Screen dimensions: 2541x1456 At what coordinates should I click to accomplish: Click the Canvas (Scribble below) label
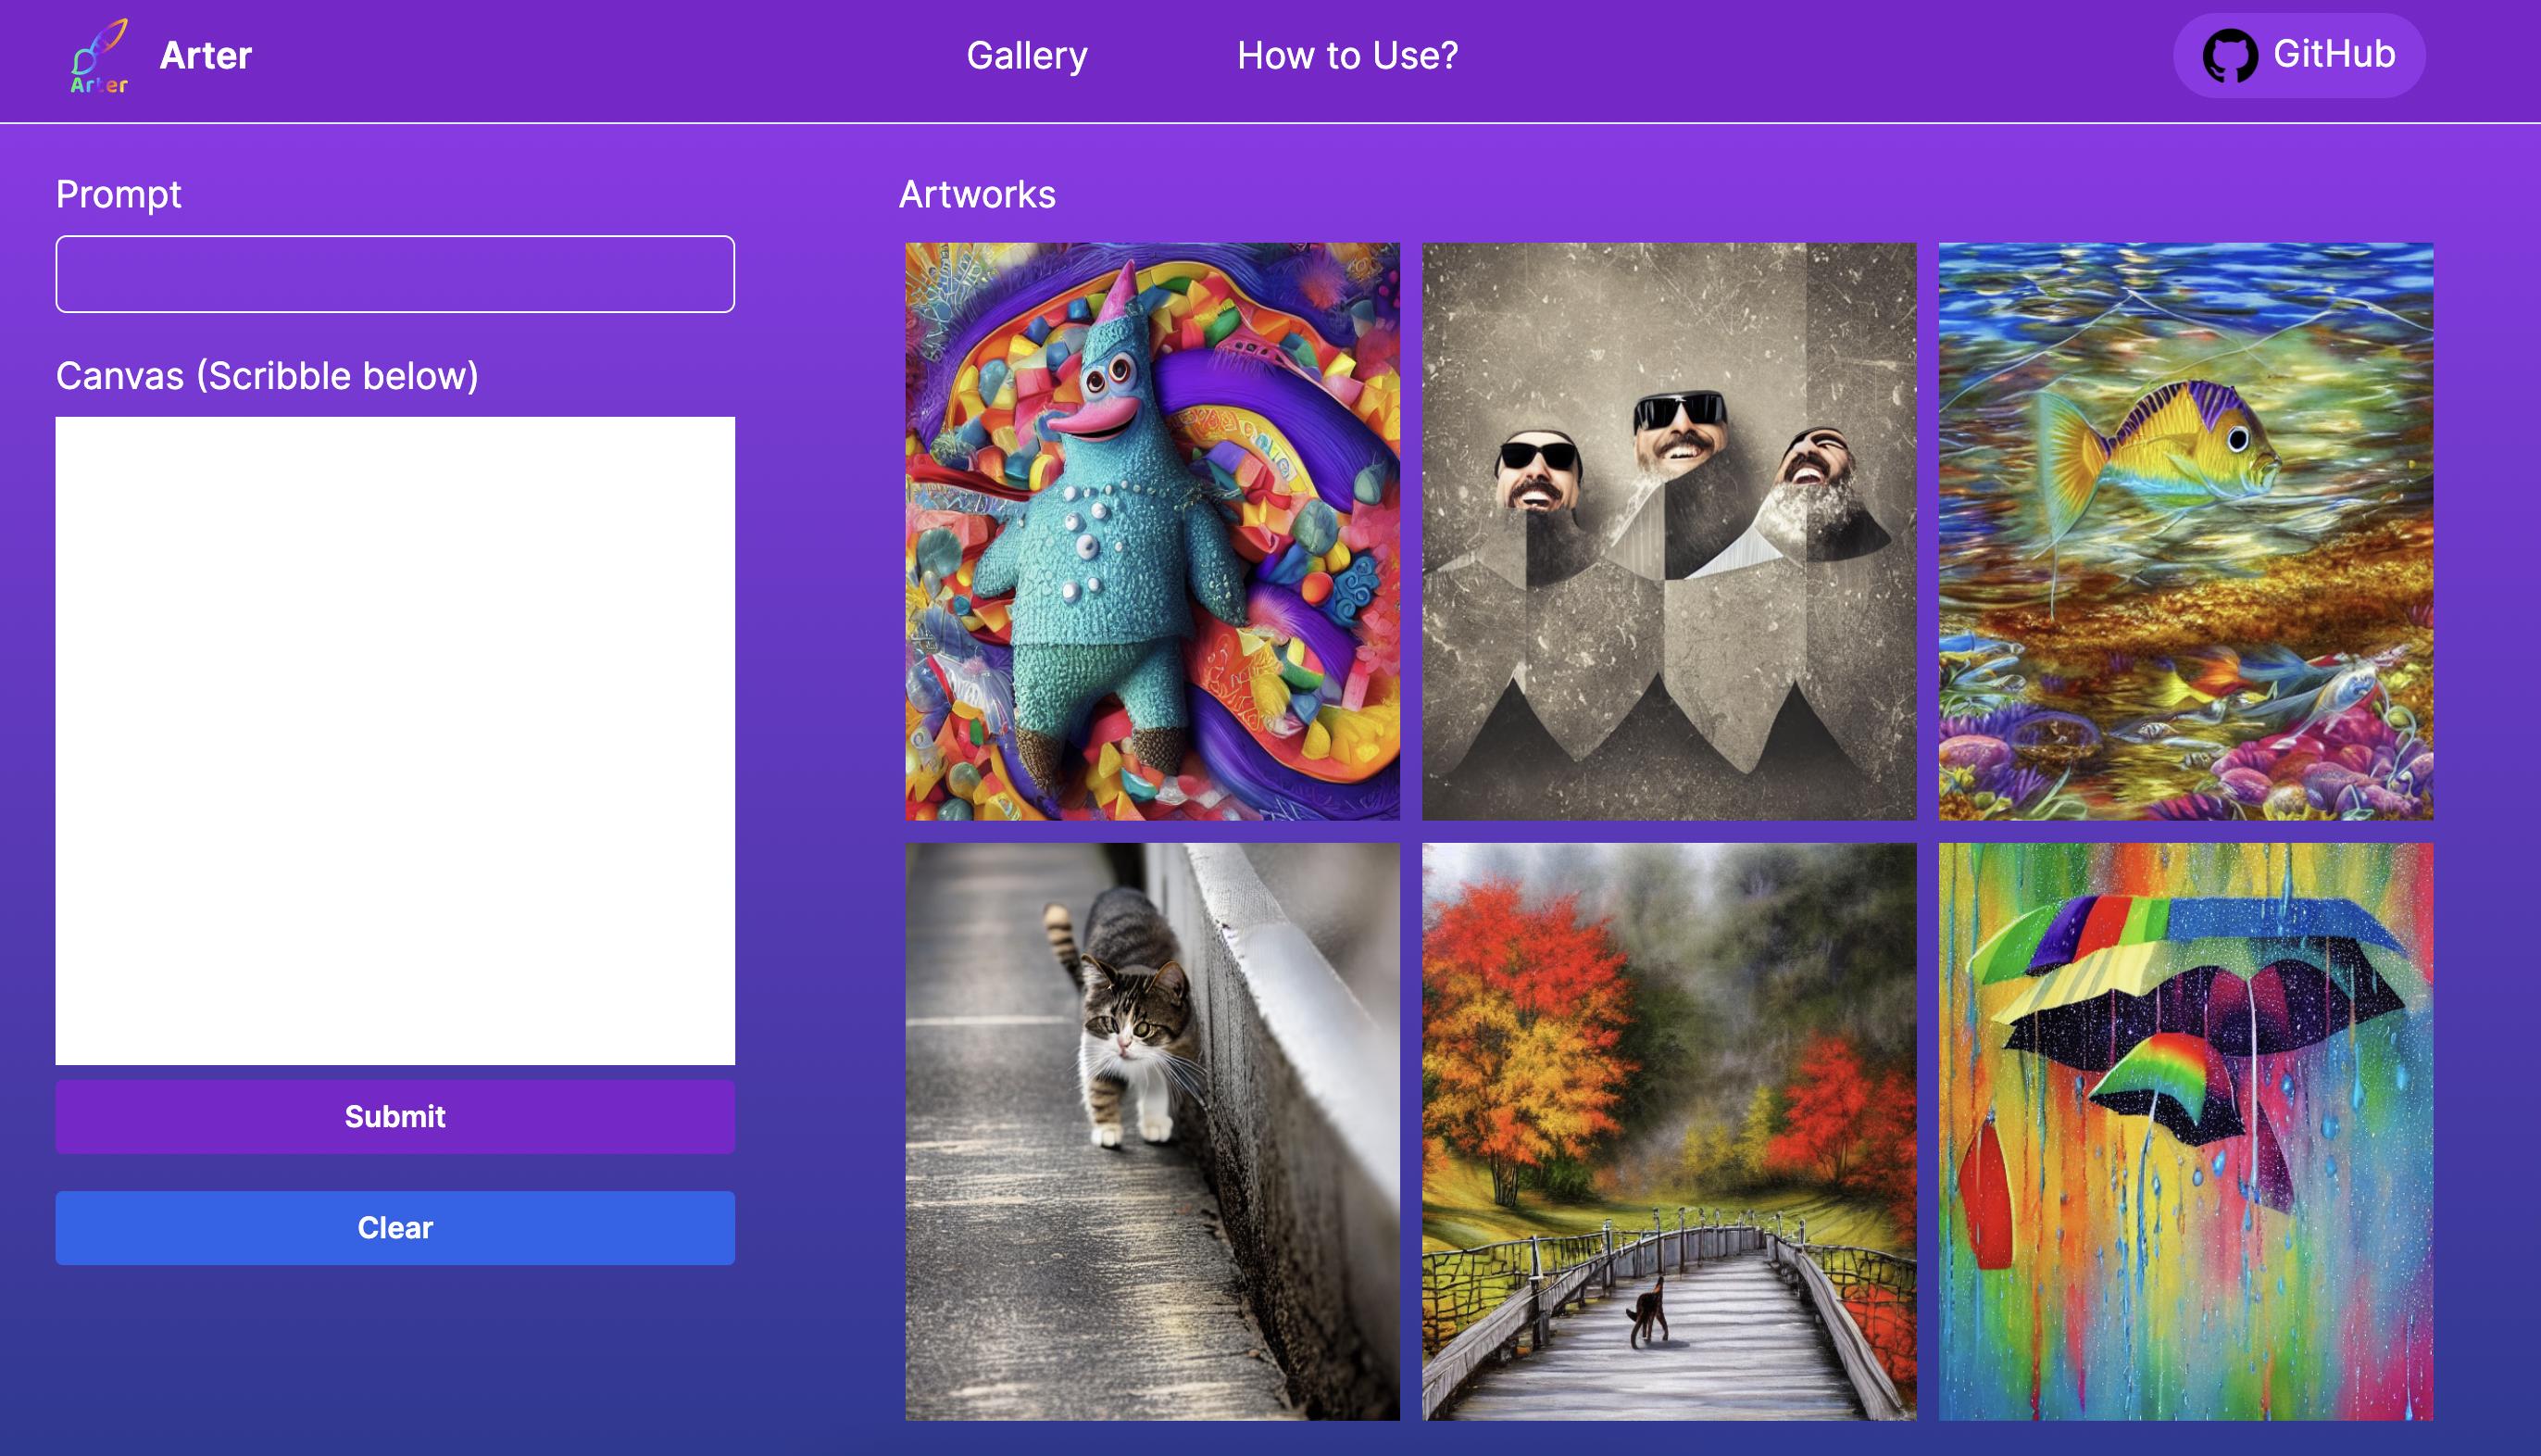pyautogui.click(x=267, y=376)
